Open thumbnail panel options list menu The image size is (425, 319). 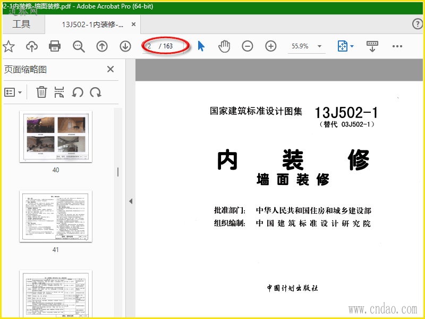(x=13, y=93)
